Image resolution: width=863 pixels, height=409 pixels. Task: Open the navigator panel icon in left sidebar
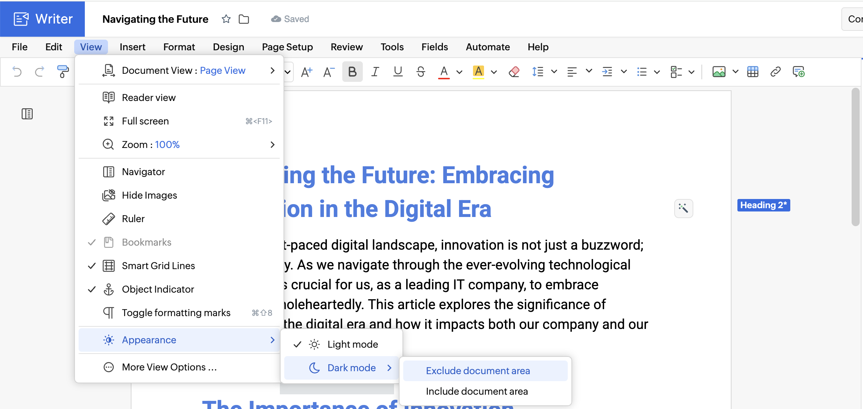click(27, 114)
